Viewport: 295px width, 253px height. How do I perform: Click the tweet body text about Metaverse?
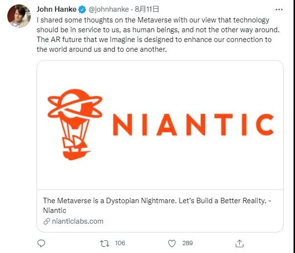(x=158, y=35)
